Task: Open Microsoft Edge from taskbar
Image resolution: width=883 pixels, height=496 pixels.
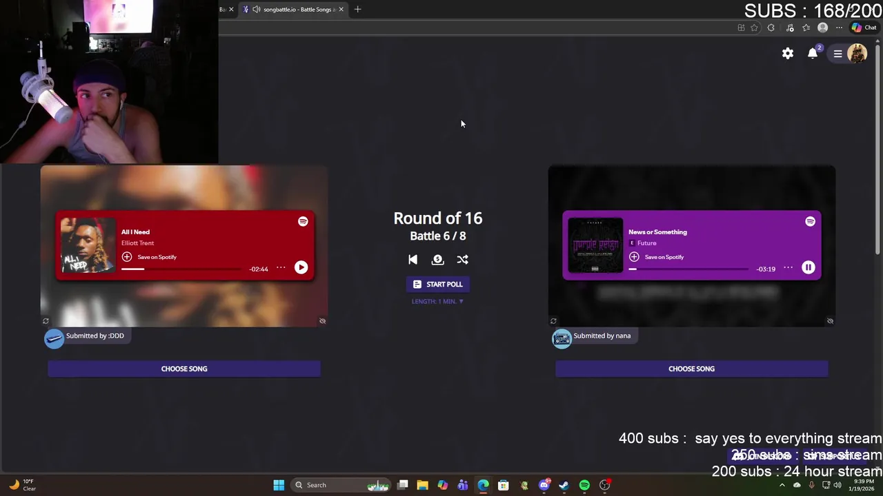Action: click(x=483, y=485)
